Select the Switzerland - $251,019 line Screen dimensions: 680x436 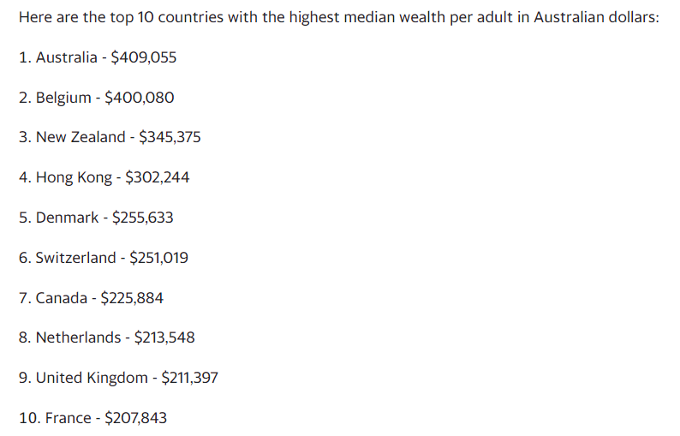[x=104, y=258]
